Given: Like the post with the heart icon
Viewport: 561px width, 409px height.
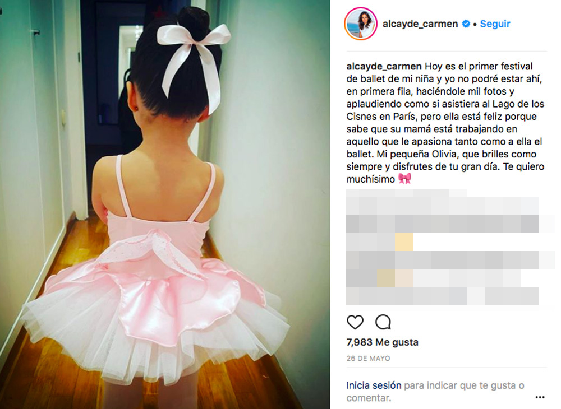Looking at the screenshot, I should point(355,322).
